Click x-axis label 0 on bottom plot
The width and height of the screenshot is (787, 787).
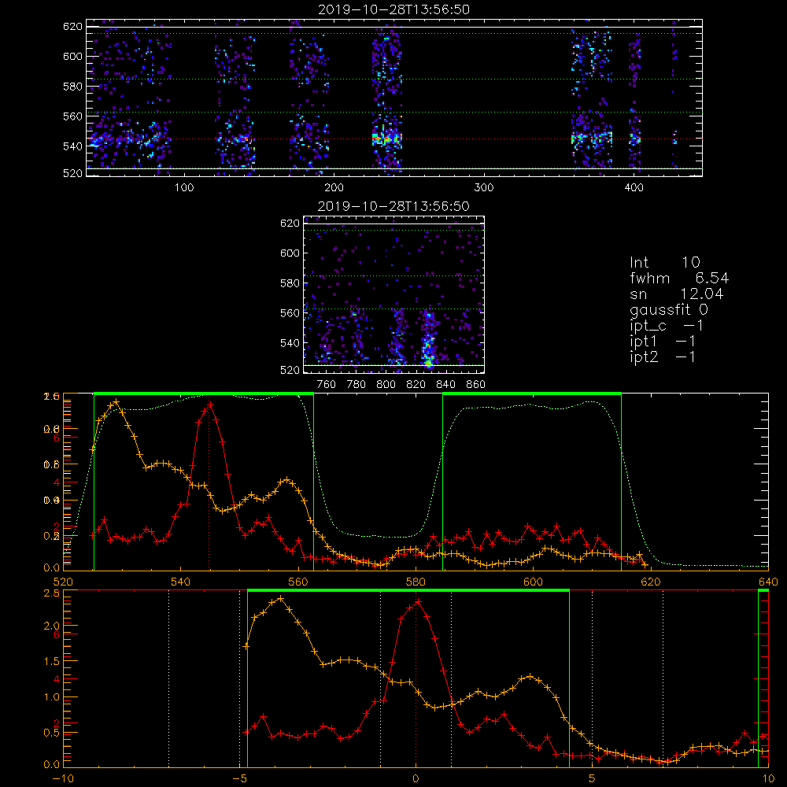(416, 778)
